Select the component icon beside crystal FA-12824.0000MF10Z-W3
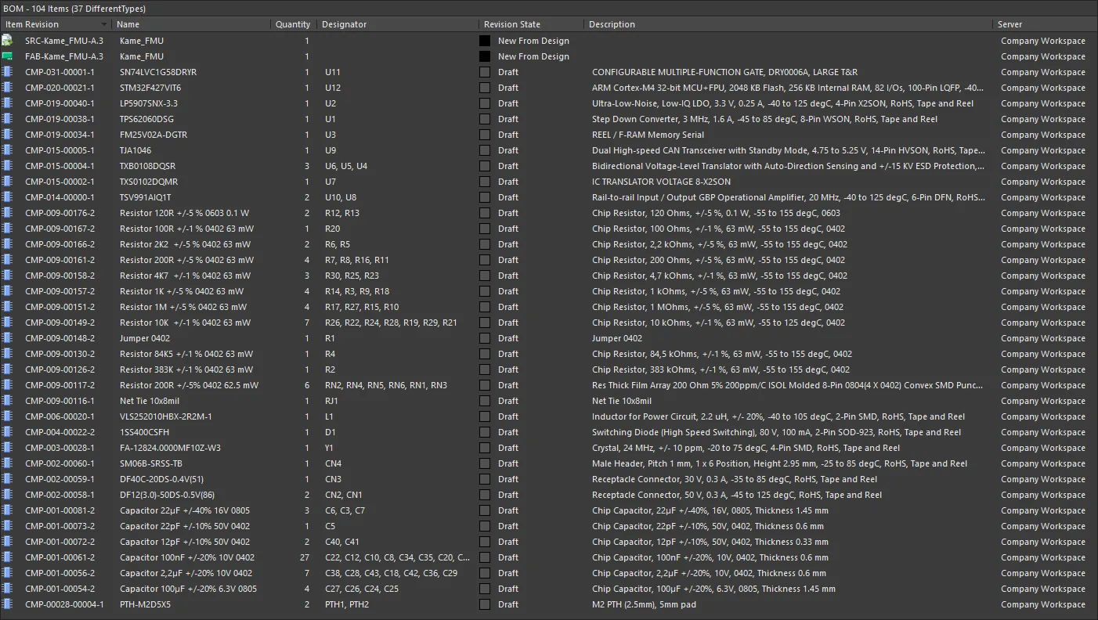 point(8,447)
